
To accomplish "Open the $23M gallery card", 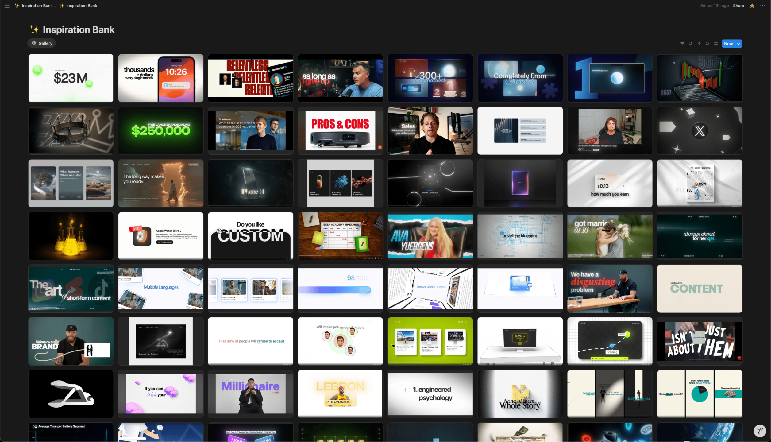I will click(71, 78).
